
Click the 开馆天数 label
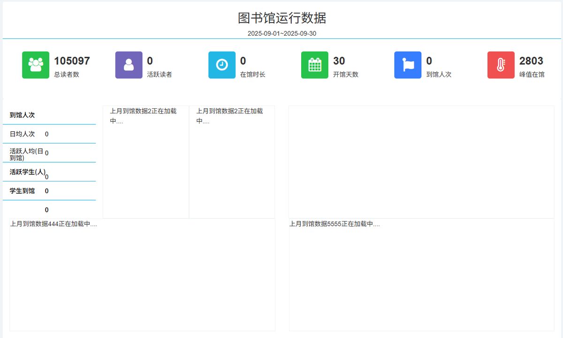pos(346,75)
